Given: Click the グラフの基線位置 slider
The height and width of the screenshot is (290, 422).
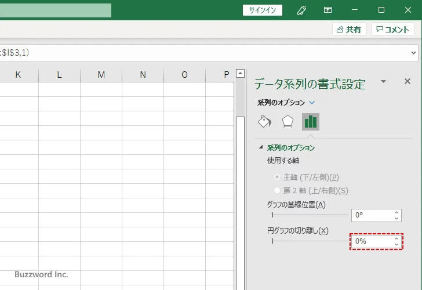Looking at the screenshot, I should [x=310, y=215].
